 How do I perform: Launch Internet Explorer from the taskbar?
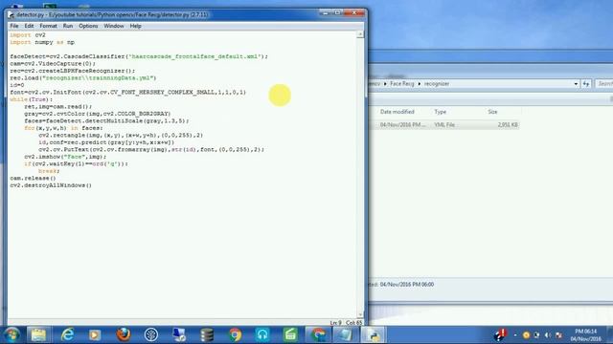[x=67, y=334]
